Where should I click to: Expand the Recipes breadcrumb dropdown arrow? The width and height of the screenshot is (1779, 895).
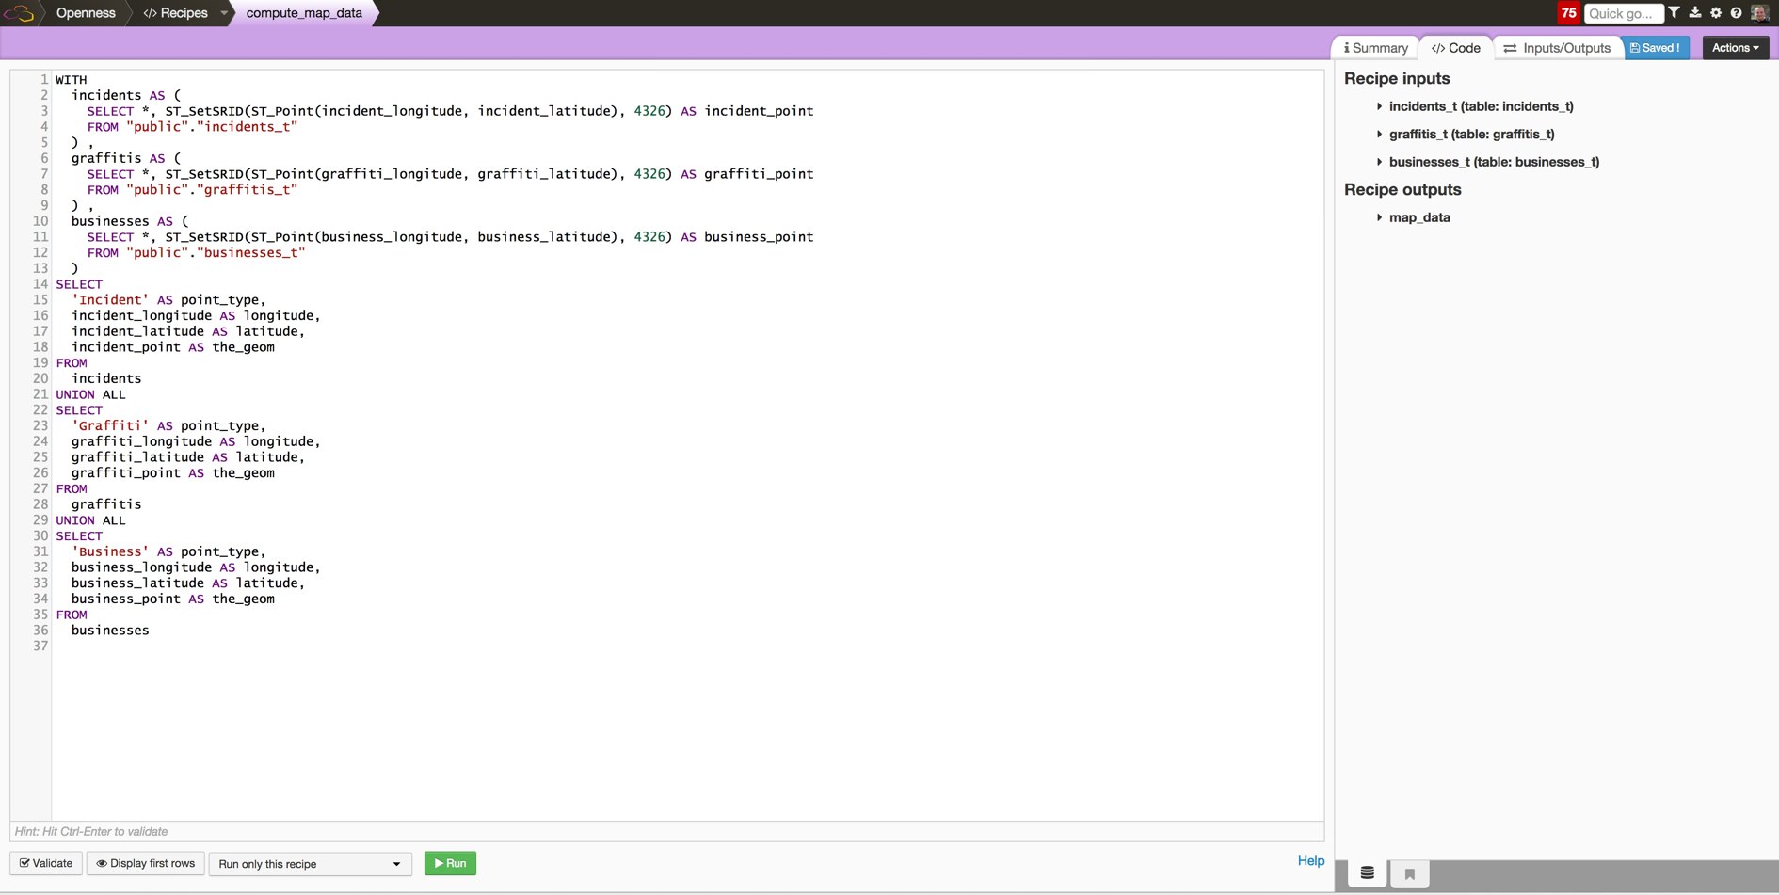(x=224, y=13)
